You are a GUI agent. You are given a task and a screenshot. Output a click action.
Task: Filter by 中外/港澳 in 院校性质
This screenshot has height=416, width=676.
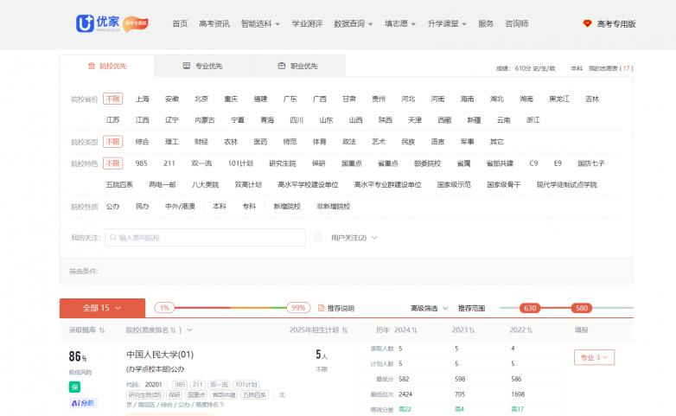tap(180, 207)
